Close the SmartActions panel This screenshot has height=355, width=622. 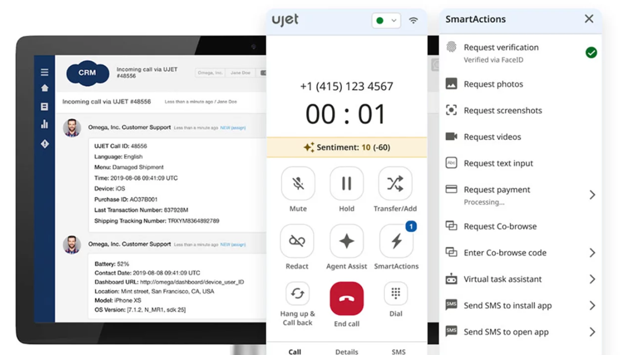589,19
